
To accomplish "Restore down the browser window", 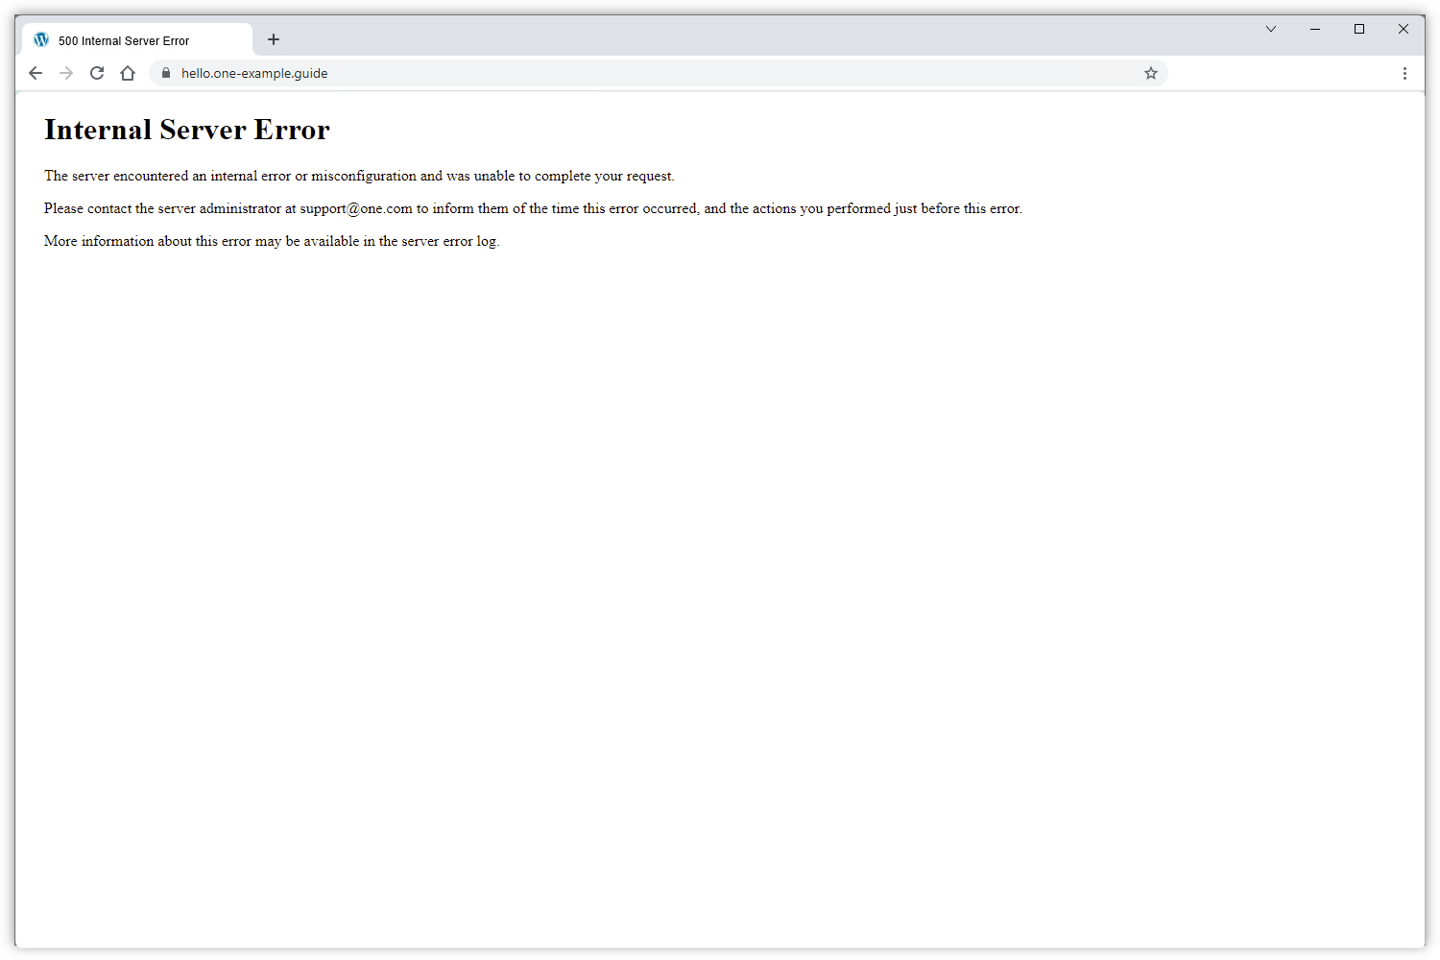I will click(1359, 29).
